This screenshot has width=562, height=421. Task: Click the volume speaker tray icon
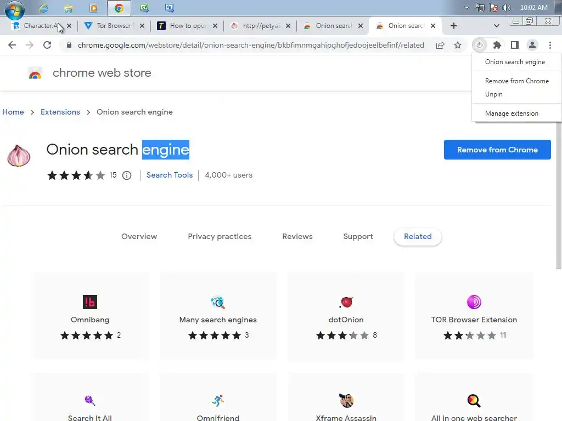pyautogui.click(x=507, y=8)
